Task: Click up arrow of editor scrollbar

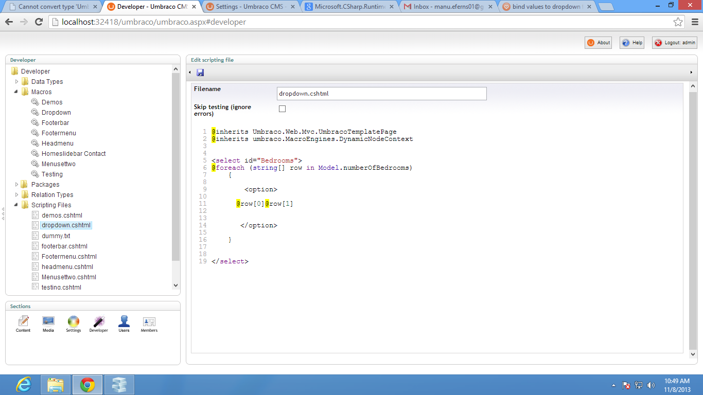Action: pyautogui.click(x=693, y=86)
